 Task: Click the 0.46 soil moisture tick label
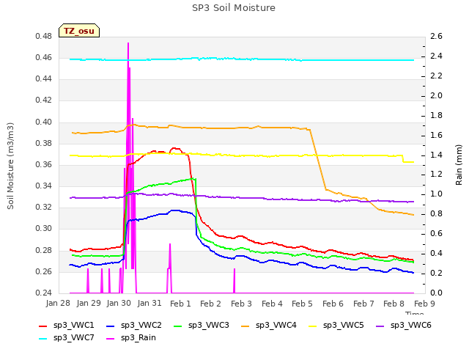[x=44, y=57]
